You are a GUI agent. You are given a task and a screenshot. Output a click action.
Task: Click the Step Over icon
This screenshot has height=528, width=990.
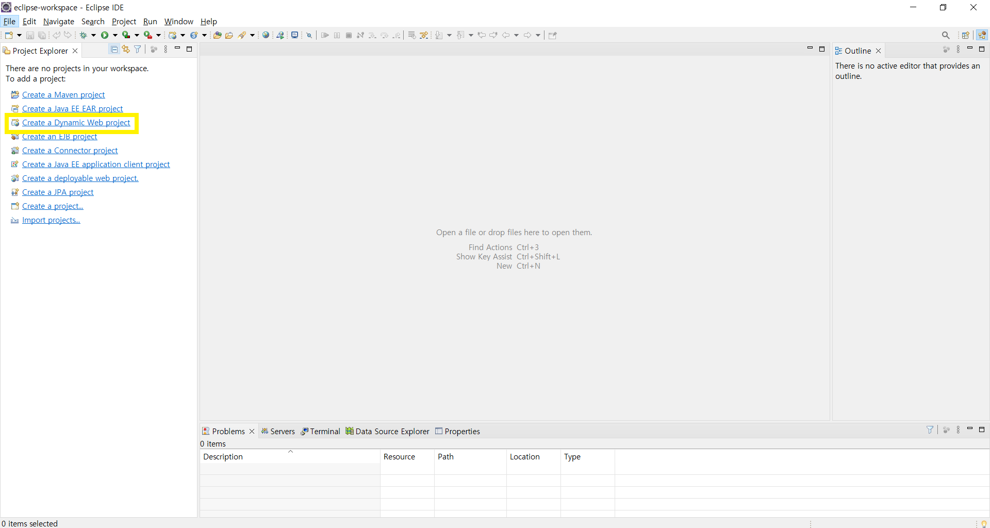385,35
